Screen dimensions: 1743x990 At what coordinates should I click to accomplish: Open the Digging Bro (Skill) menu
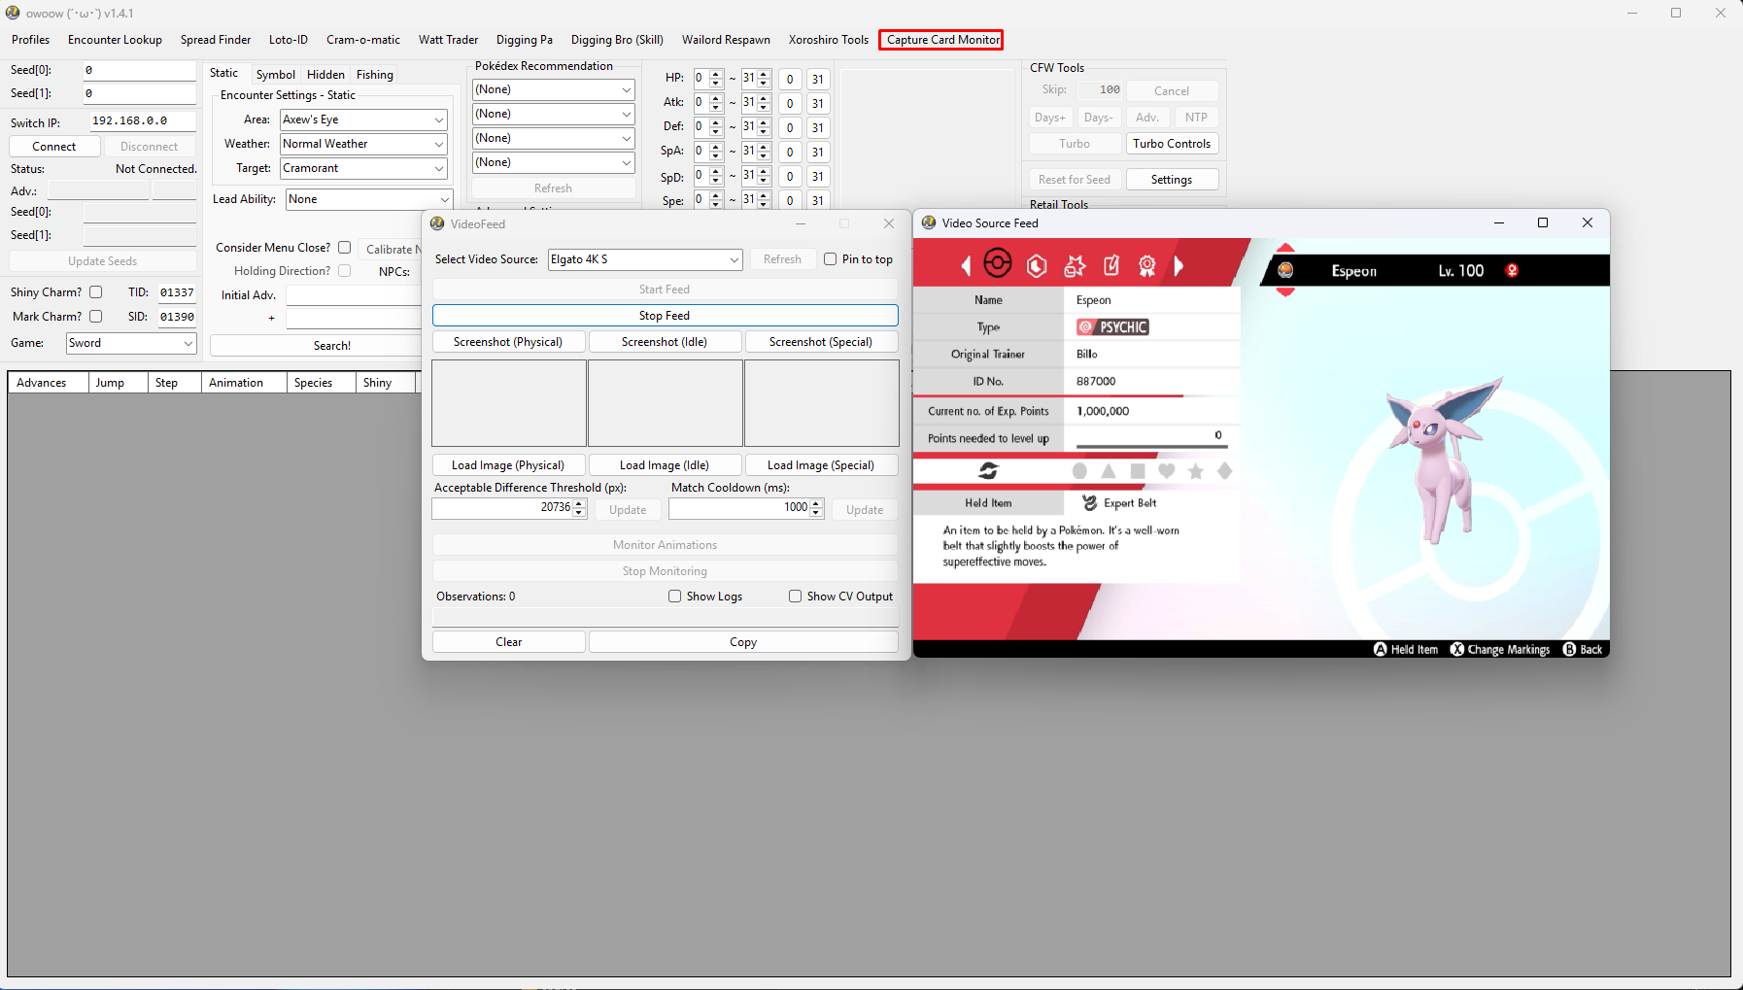point(617,40)
